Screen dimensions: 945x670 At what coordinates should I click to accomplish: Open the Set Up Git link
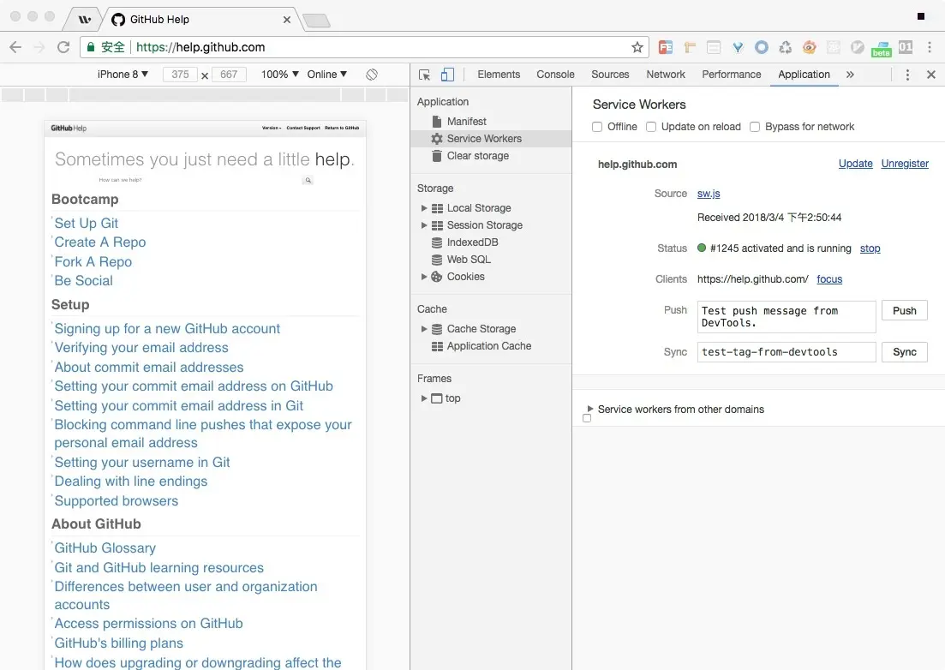point(87,223)
